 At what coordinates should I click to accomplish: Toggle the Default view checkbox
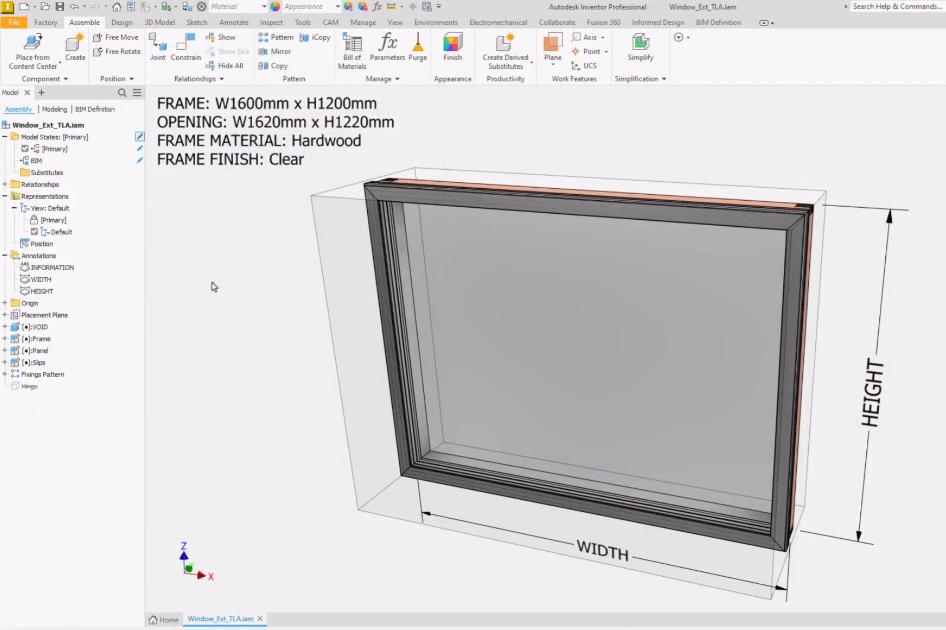pos(35,232)
